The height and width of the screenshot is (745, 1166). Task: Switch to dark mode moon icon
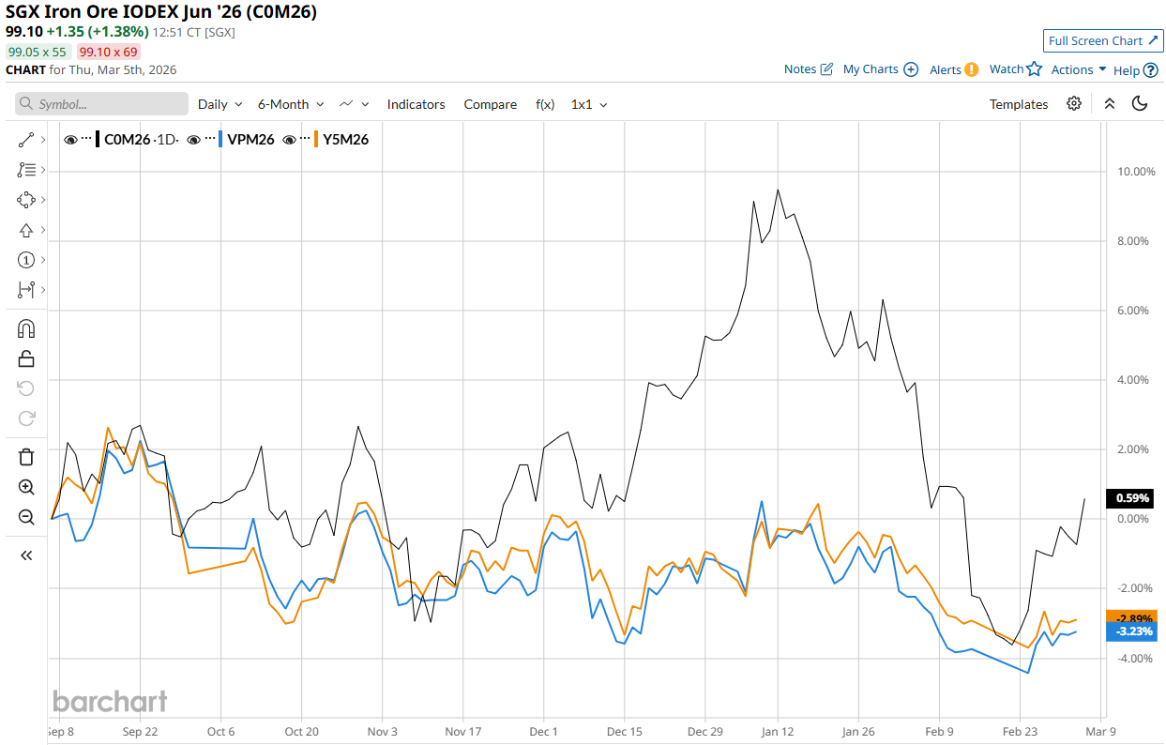1140,104
